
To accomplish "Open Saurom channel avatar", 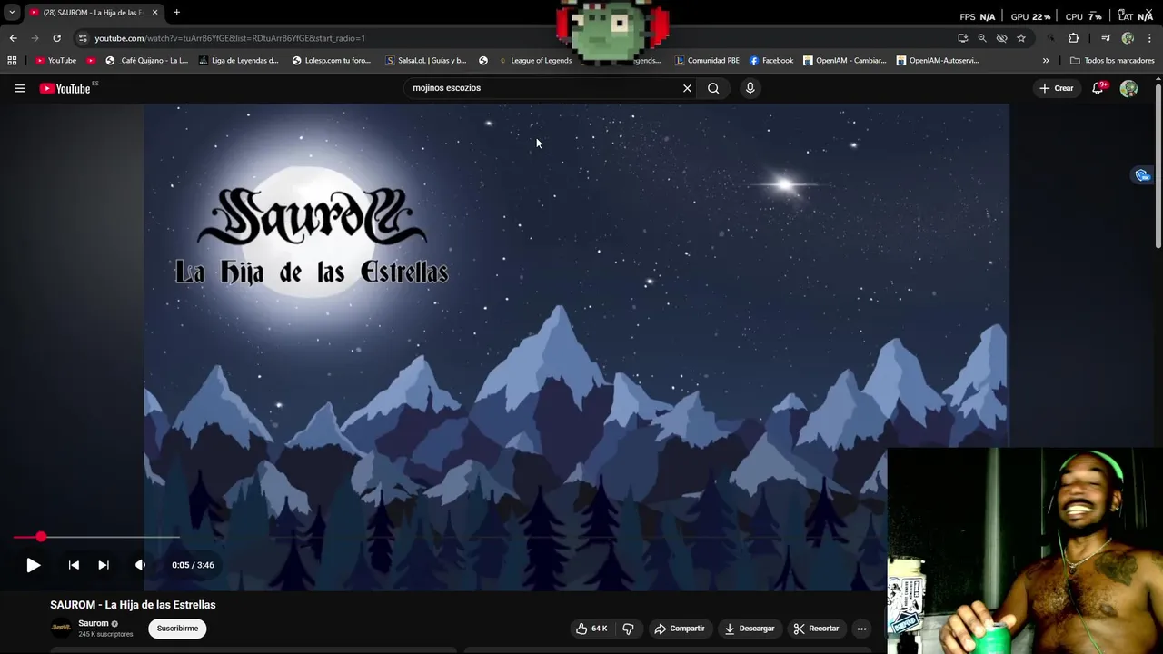I will pos(61,628).
